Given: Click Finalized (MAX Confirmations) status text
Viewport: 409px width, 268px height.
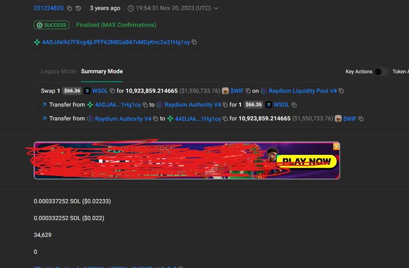Looking at the screenshot, I should tap(116, 25).
